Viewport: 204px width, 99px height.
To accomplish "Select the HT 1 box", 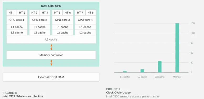I will tap(12, 13).
